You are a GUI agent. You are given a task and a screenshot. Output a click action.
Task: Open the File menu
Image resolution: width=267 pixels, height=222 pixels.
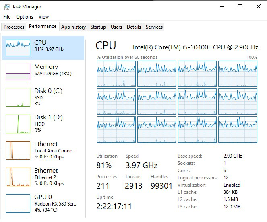point(7,17)
